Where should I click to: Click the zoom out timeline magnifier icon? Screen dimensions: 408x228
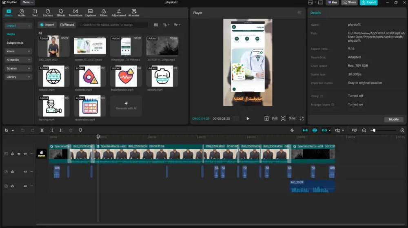point(364,130)
